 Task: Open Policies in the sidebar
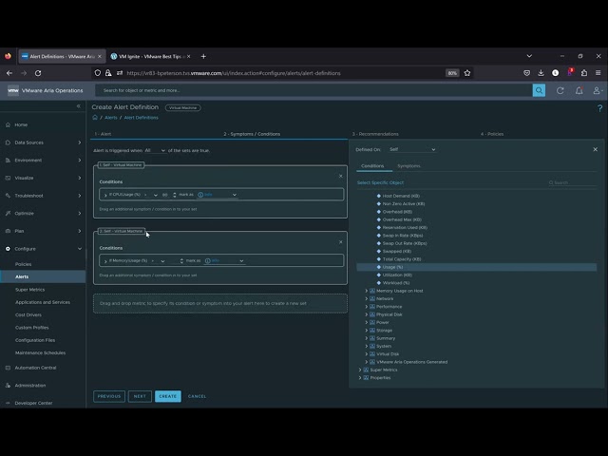coord(23,264)
